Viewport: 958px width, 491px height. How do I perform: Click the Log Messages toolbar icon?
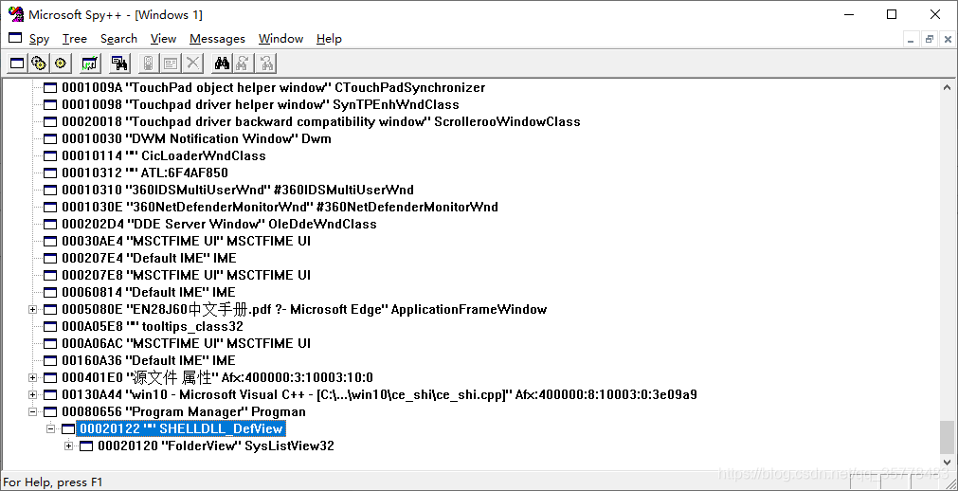(x=90, y=63)
